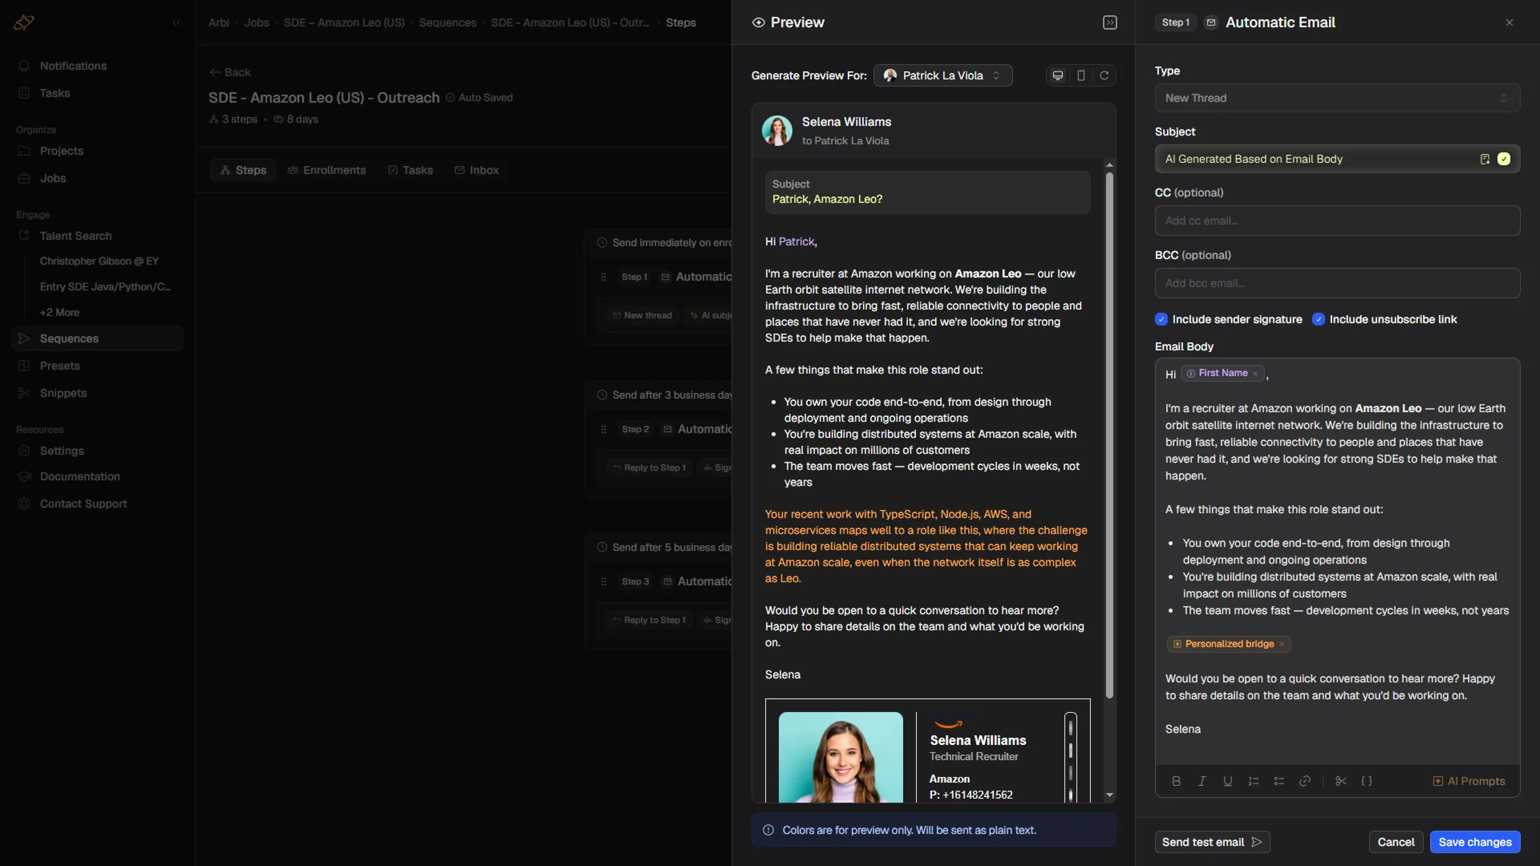
Task: Click Save changes button
Action: (x=1475, y=842)
